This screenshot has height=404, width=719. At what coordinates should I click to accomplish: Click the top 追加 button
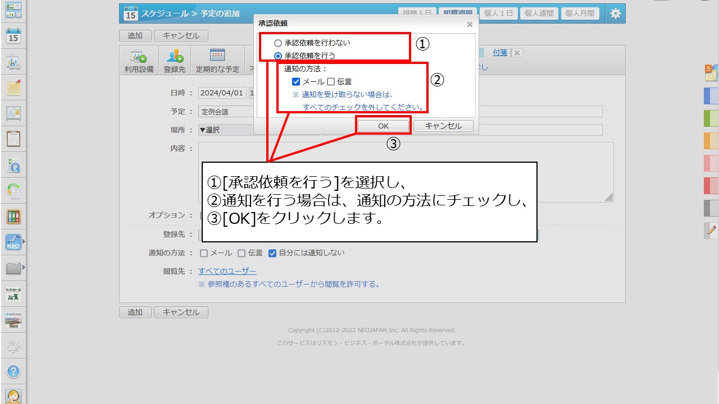click(135, 35)
